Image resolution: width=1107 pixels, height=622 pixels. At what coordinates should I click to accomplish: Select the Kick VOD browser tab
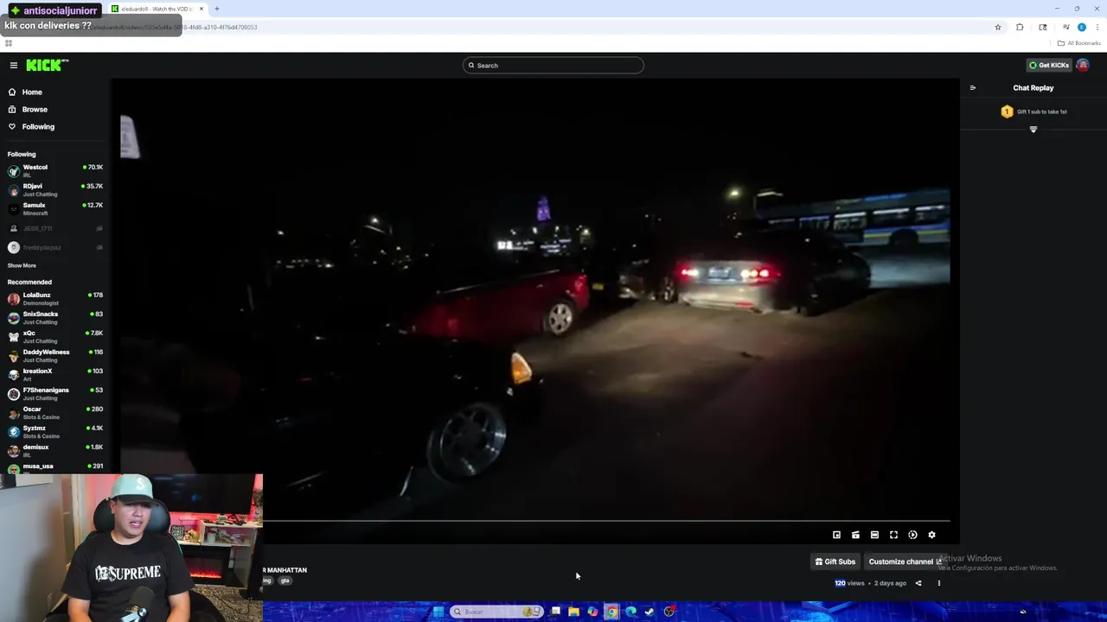coord(157,9)
